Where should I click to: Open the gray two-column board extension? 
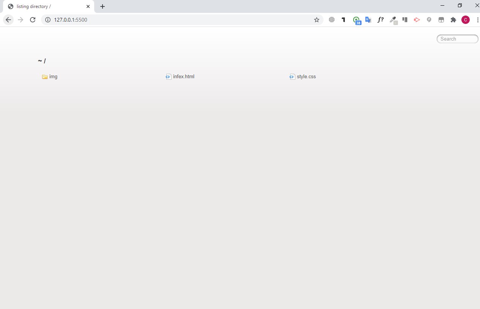coord(405,20)
